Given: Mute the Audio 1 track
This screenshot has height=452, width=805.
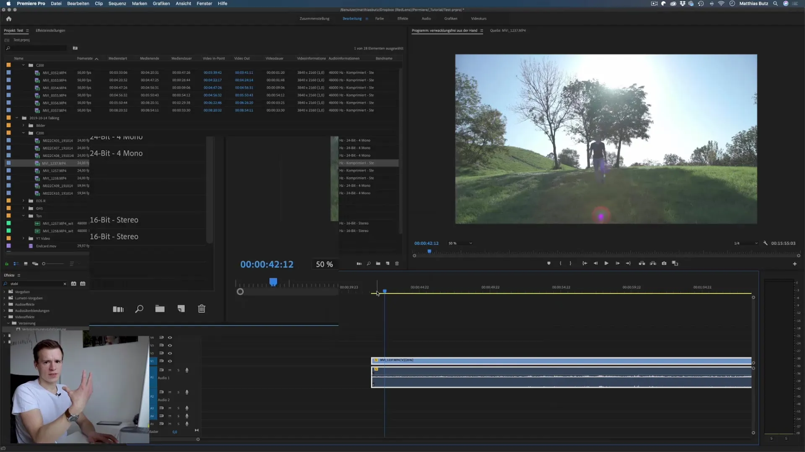Looking at the screenshot, I should click(x=170, y=370).
